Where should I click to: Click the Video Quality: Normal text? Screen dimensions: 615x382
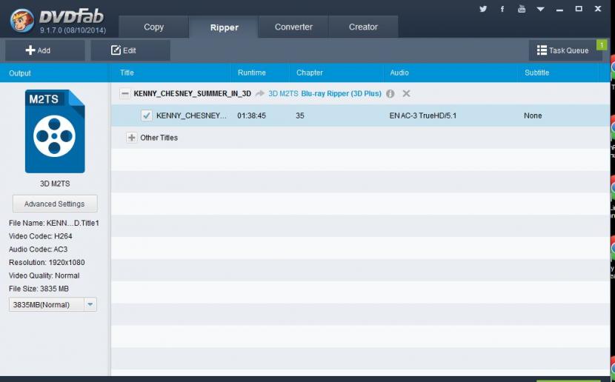pos(44,275)
